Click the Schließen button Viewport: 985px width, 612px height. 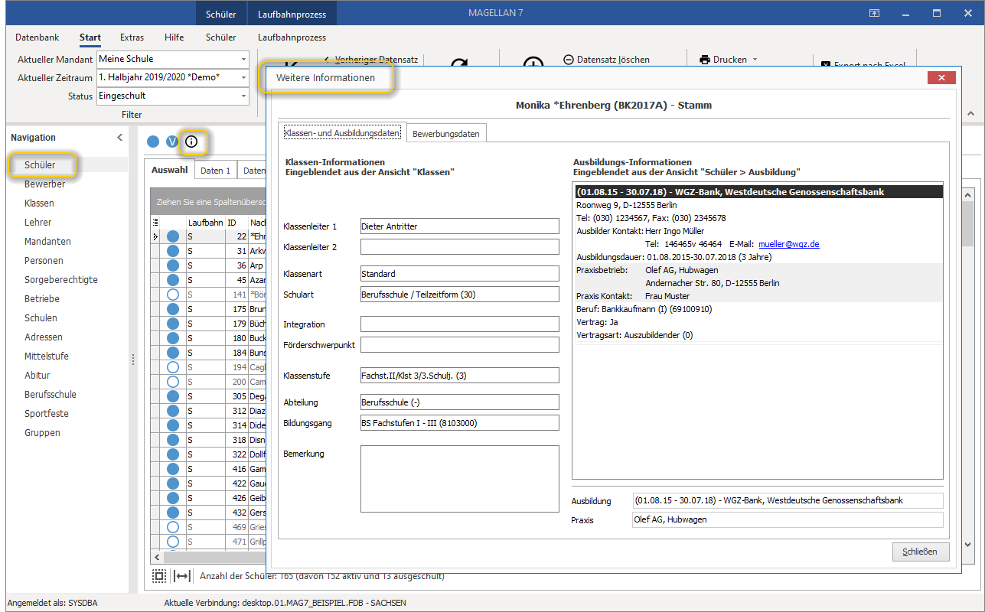[921, 552]
